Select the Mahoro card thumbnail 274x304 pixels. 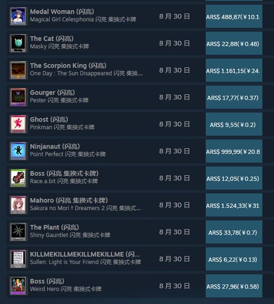18,205
